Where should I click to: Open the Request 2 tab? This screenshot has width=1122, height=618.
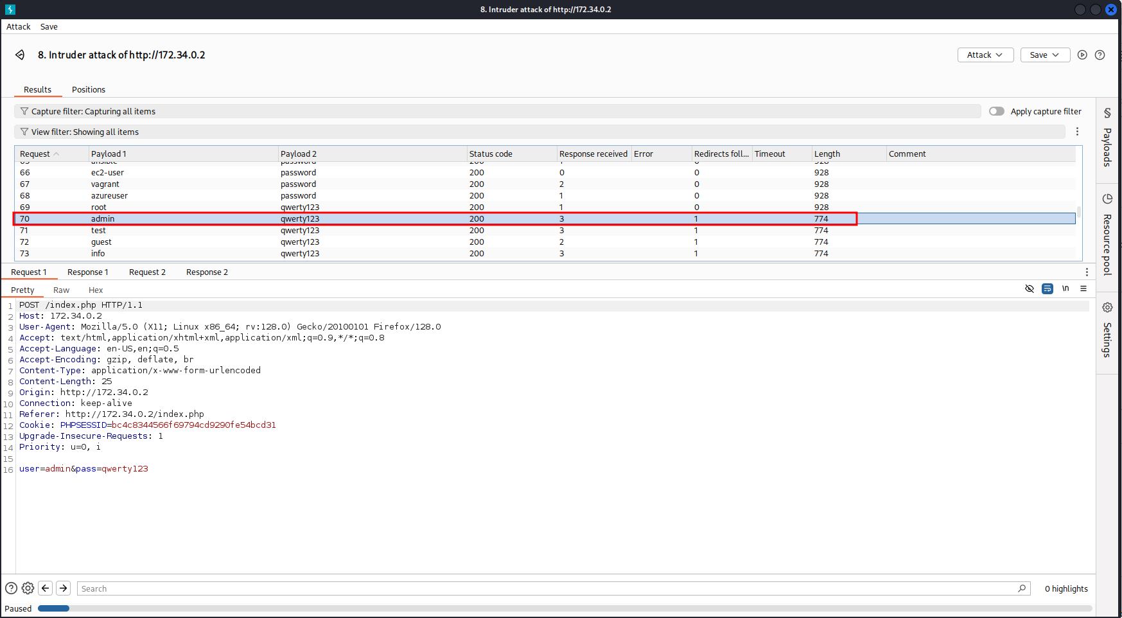click(x=147, y=272)
